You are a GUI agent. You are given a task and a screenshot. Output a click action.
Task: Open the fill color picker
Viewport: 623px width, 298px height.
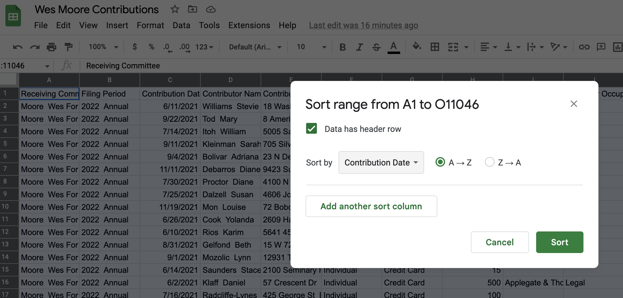[x=417, y=46]
